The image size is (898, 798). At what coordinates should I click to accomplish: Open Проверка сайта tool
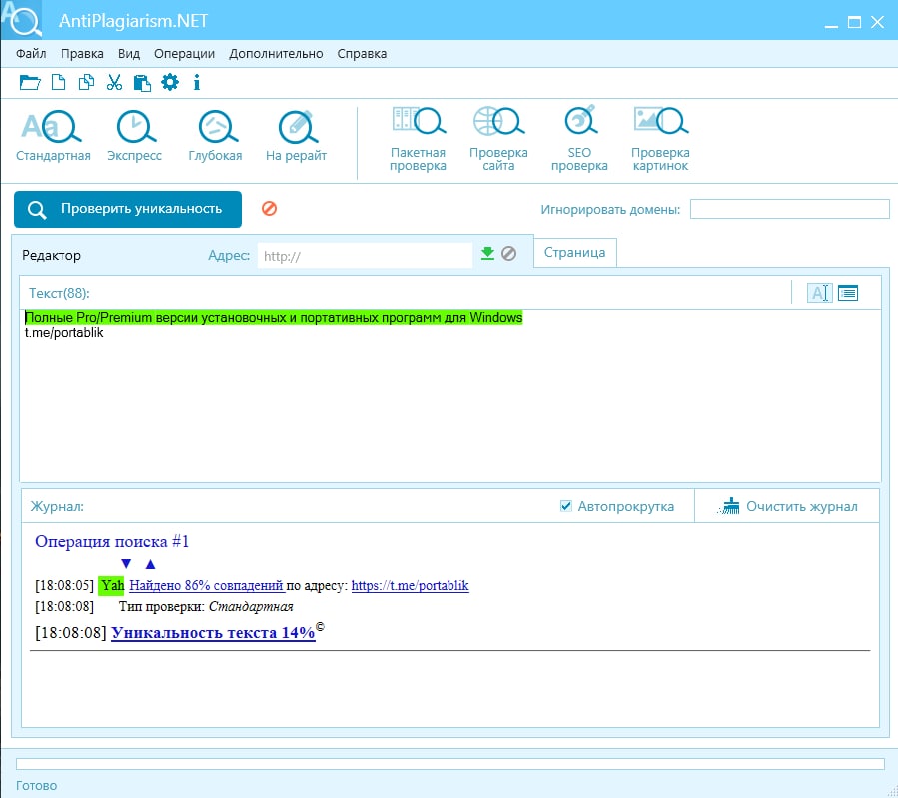(498, 139)
